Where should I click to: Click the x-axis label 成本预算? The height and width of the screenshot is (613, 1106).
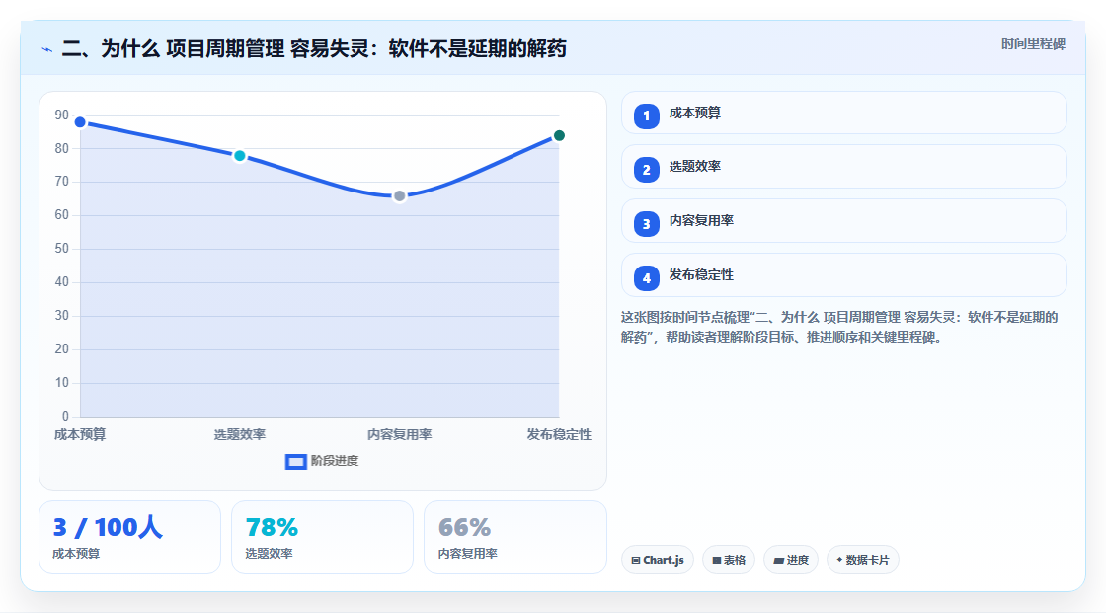pos(80,434)
